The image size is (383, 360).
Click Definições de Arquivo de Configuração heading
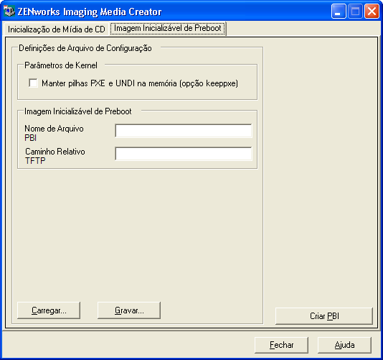85,48
